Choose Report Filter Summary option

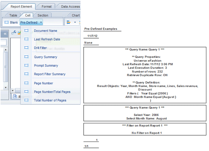[x=49, y=74]
